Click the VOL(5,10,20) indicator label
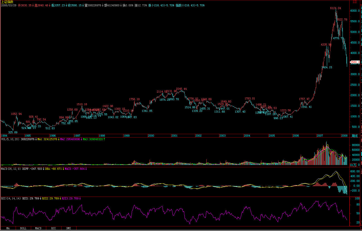362x231 pixels. [x=10, y=139]
